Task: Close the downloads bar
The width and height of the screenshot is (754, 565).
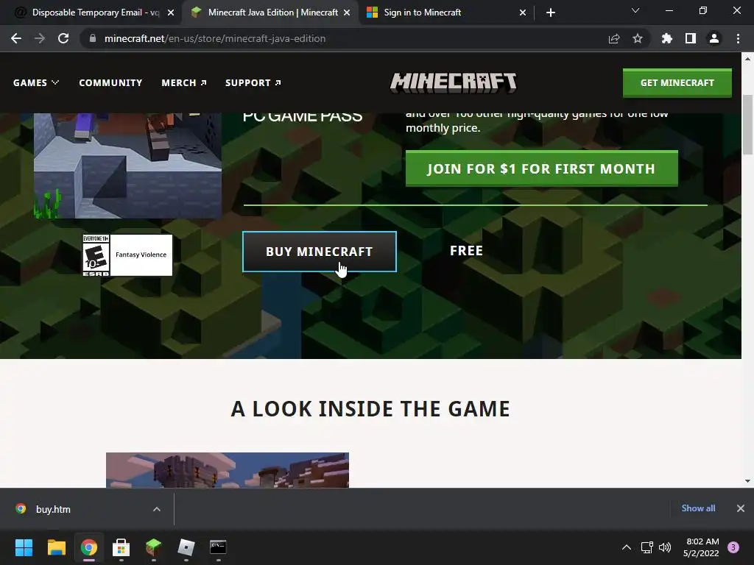Action: point(741,508)
